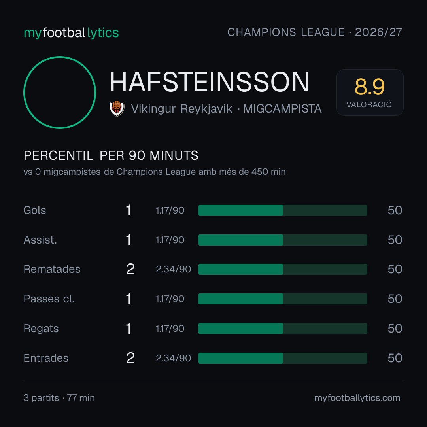This screenshot has height=427, width=427.
Task: Click the Vikingur Reykjavik club crest icon
Action: (x=117, y=109)
